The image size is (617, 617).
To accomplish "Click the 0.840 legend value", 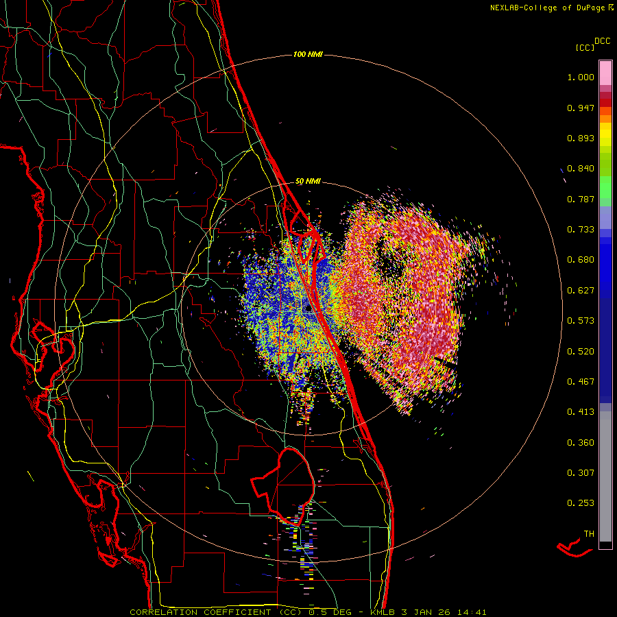I will tap(581, 169).
